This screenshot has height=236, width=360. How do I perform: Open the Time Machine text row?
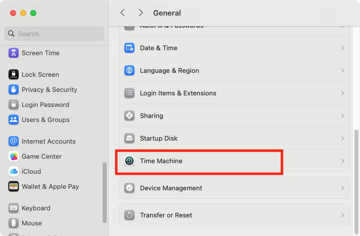pos(161,161)
